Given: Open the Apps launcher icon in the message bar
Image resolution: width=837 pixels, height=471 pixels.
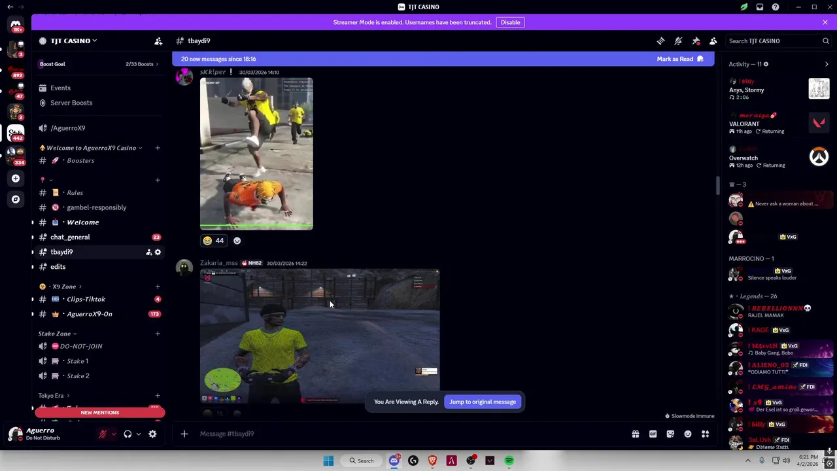Looking at the screenshot, I should point(705,434).
